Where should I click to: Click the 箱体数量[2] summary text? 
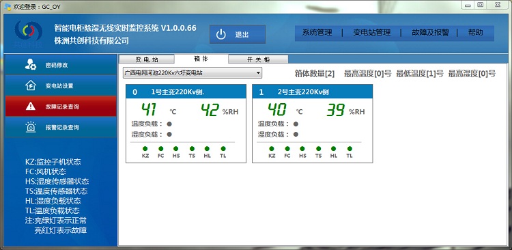[315, 74]
